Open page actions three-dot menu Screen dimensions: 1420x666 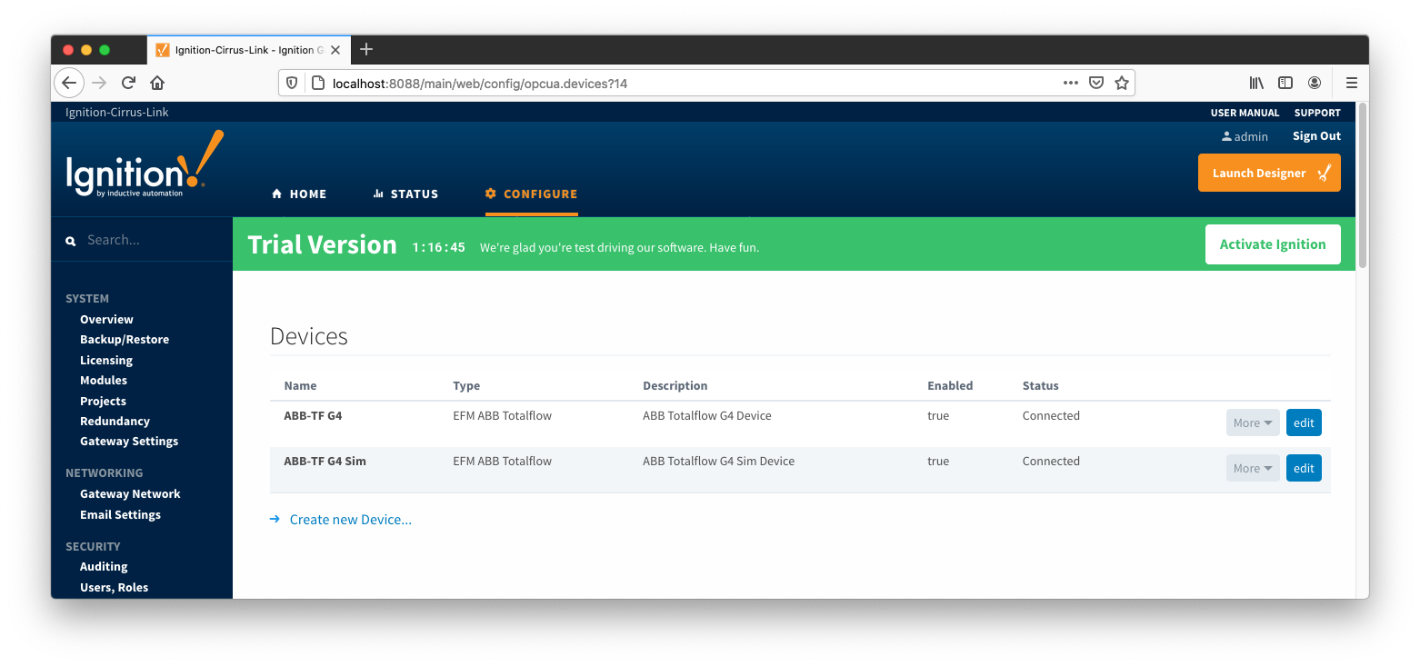[x=1071, y=83]
